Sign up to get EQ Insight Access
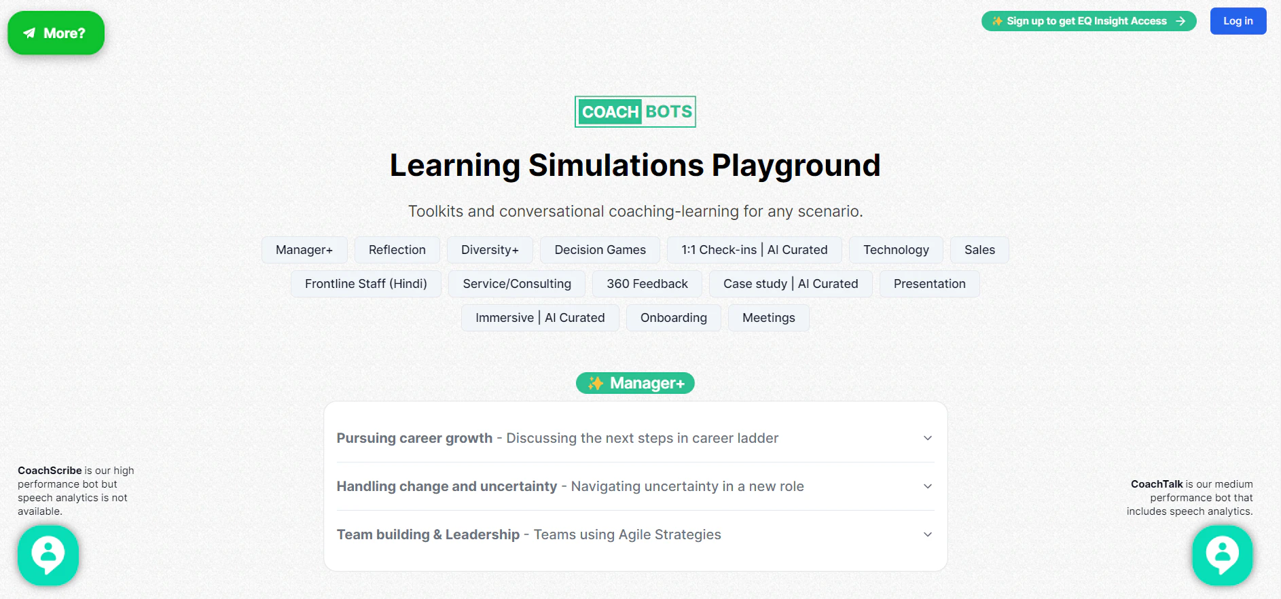1281x599 pixels. [x=1089, y=21]
